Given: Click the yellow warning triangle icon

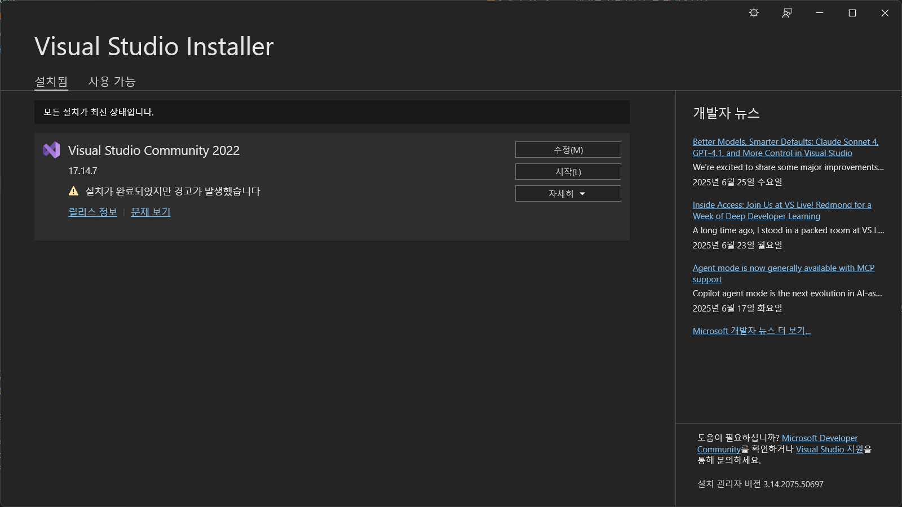Looking at the screenshot, I should (73, 191).
